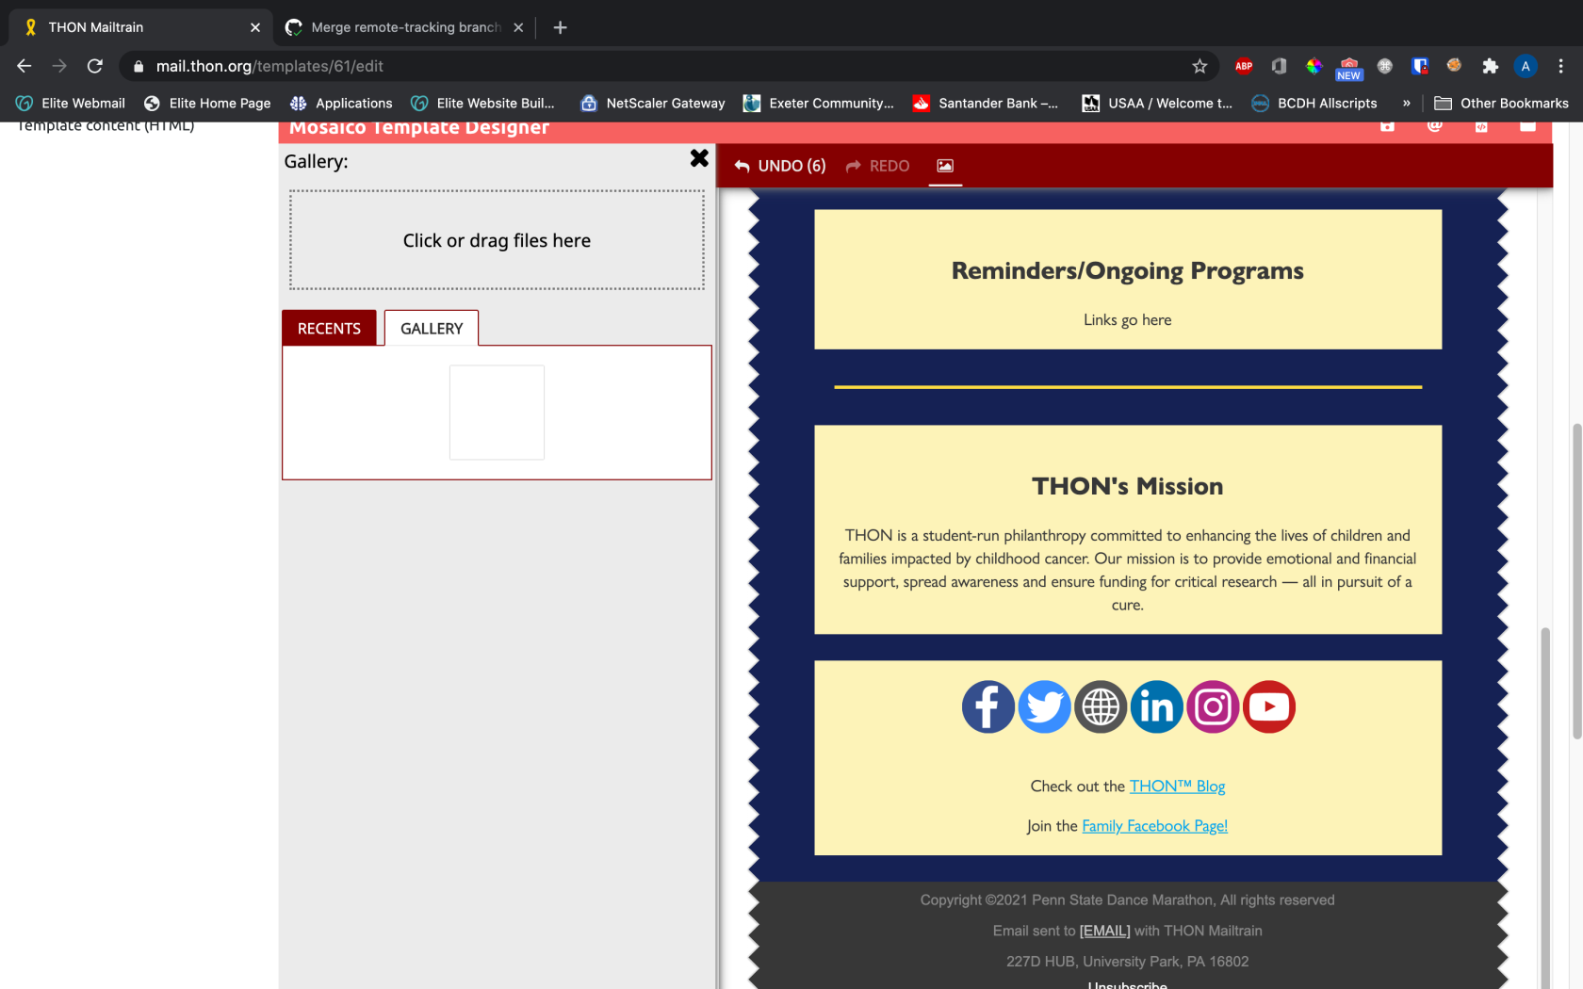Bookmark this page with the star icon
The width and height of the screenshot is (1583, 989).
coord(1199,66)
